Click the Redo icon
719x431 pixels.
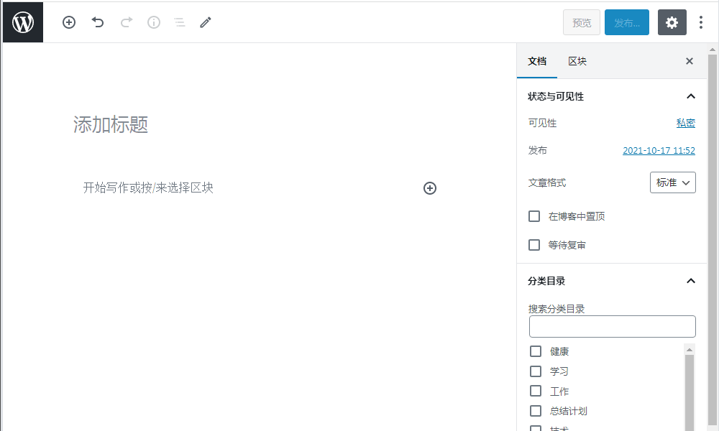coord(126,22)
